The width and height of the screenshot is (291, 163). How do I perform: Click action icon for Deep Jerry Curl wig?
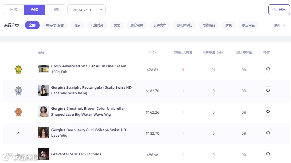[x=268, y=133]
